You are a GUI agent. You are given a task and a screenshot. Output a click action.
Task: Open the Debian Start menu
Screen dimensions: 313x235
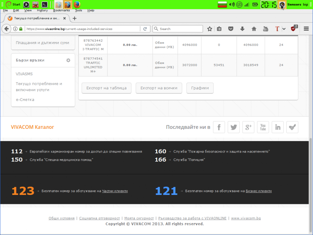click(x=13, y=4)
